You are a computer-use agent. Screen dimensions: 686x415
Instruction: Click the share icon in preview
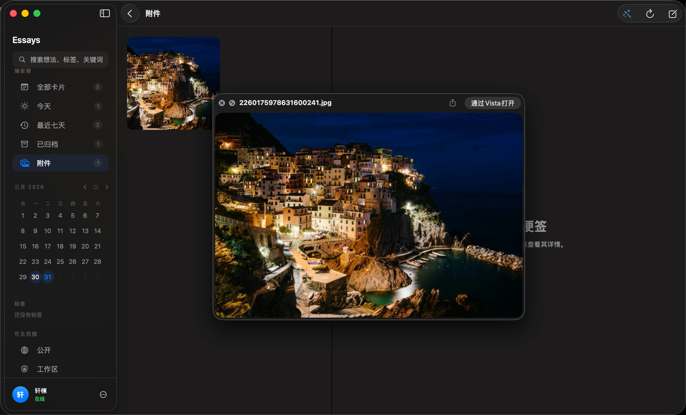click(452, 103)
